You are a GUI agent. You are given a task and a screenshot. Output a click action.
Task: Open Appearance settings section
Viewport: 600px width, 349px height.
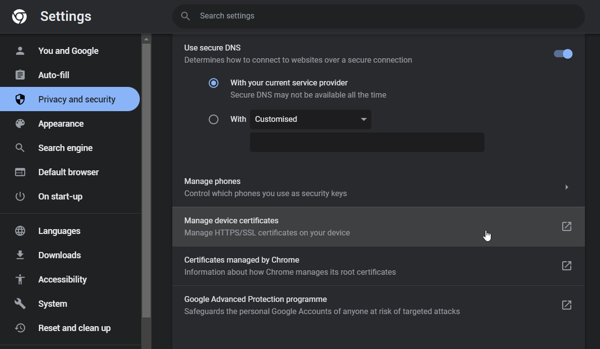pyautogui.click(x=70, y=123)
